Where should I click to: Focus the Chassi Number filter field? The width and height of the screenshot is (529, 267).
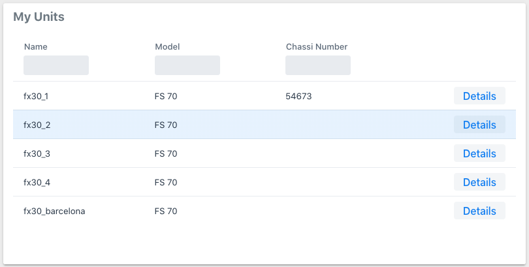coord(317,65)
